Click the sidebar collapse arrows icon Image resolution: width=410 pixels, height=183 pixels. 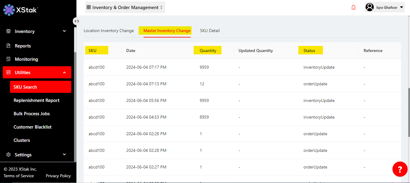click(77, 21)
